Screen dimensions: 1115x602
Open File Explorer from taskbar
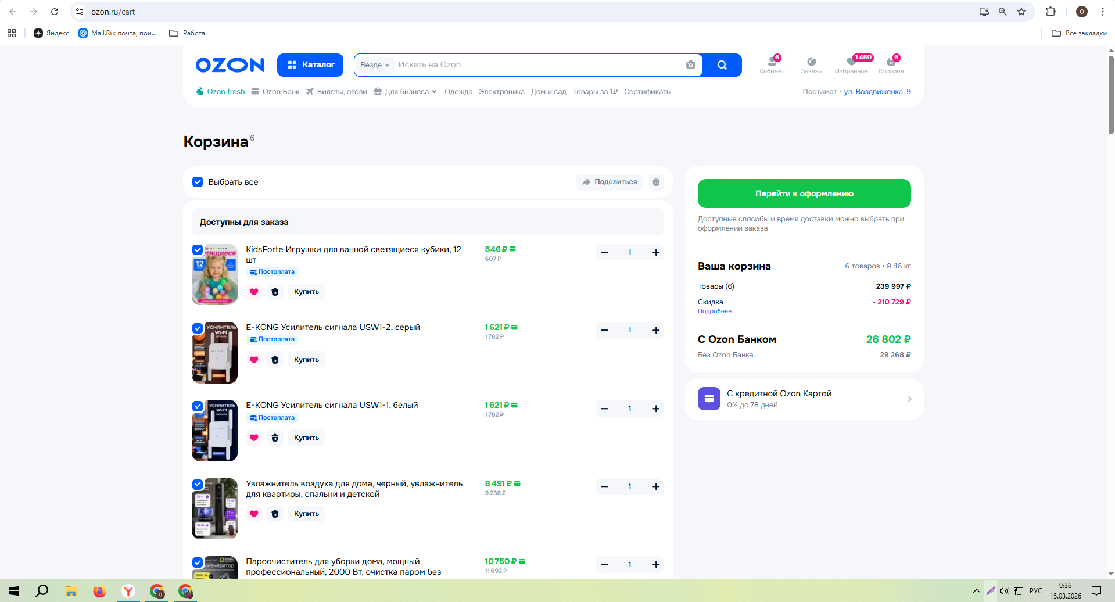(x=71, y=591)
